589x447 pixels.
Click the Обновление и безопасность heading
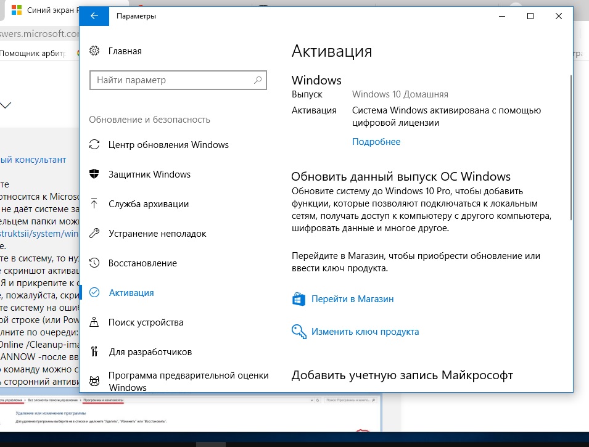149,120
